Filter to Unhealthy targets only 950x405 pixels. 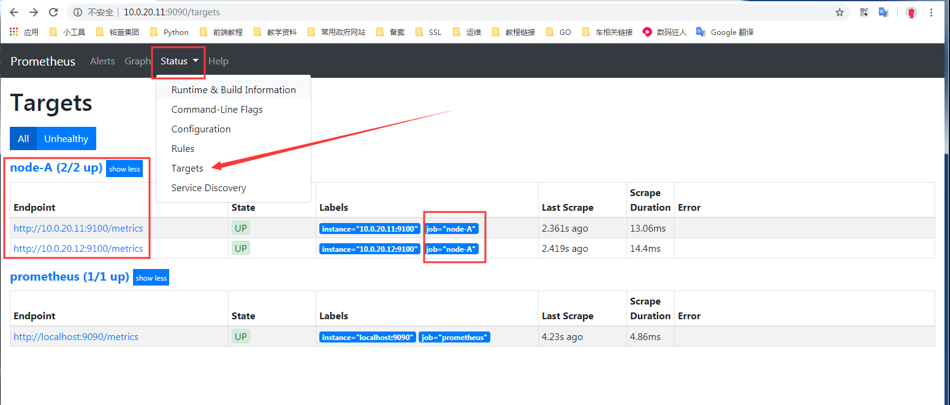tap(66, 139)
